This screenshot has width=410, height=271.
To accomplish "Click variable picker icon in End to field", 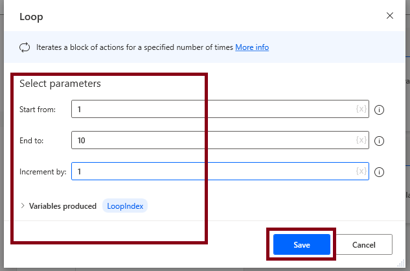I will pos(361,140).
